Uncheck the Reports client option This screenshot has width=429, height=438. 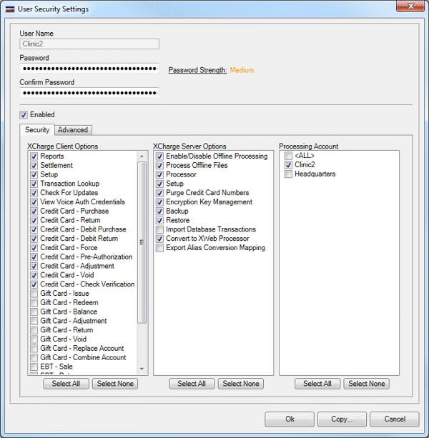tap(34, 156)
